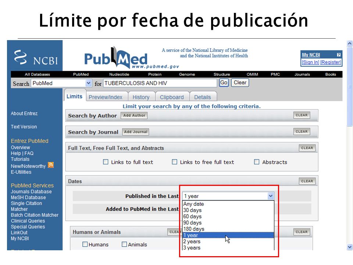Enable the Abstracts checkbox
The height and width of the screenshot is (265, 353).
coord(257,162)
